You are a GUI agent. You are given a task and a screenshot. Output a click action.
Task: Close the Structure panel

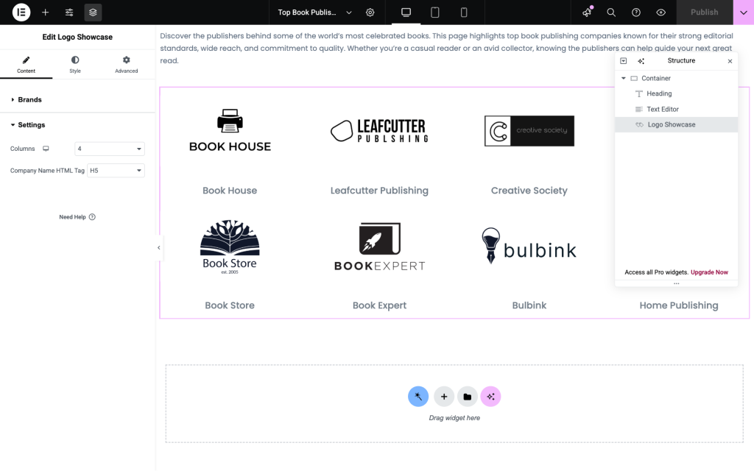pos(730,61)
